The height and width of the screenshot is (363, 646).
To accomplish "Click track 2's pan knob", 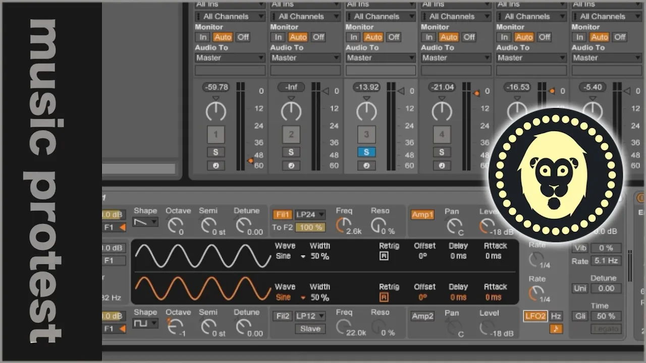I will [x=291, y=110].
